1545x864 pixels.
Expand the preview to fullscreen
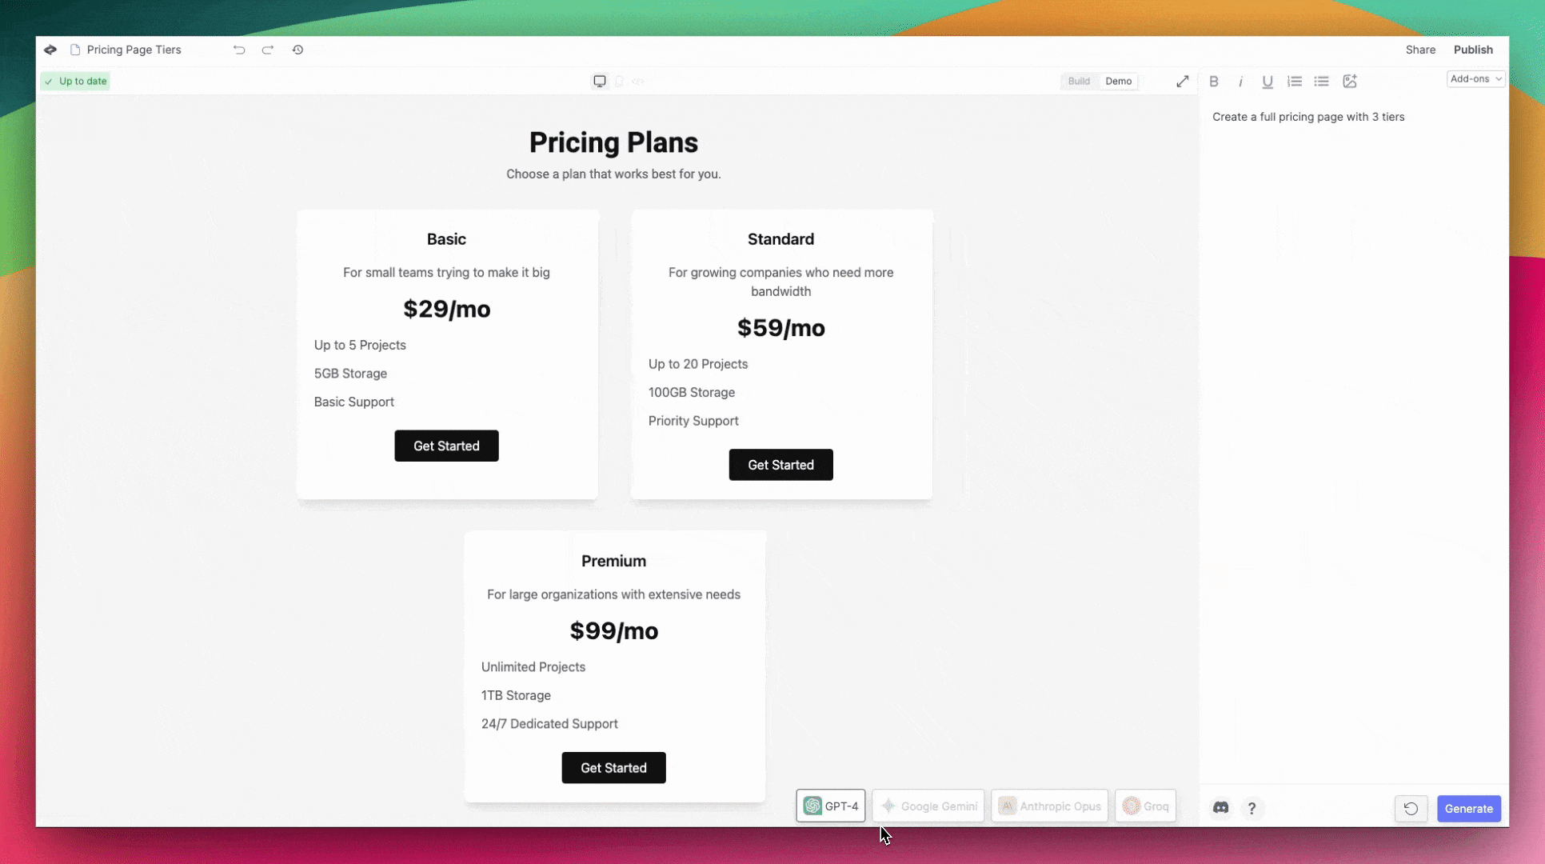pyautogui.click(x=1183, y=81)
